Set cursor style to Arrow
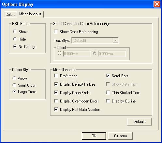 14,78
